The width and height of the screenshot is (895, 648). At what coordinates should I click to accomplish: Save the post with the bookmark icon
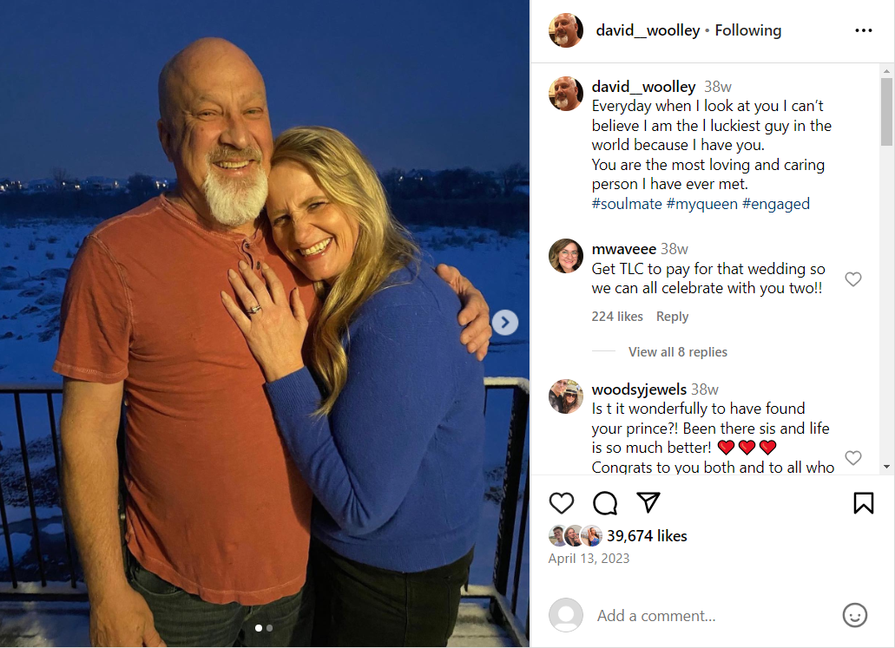point(863,503)
